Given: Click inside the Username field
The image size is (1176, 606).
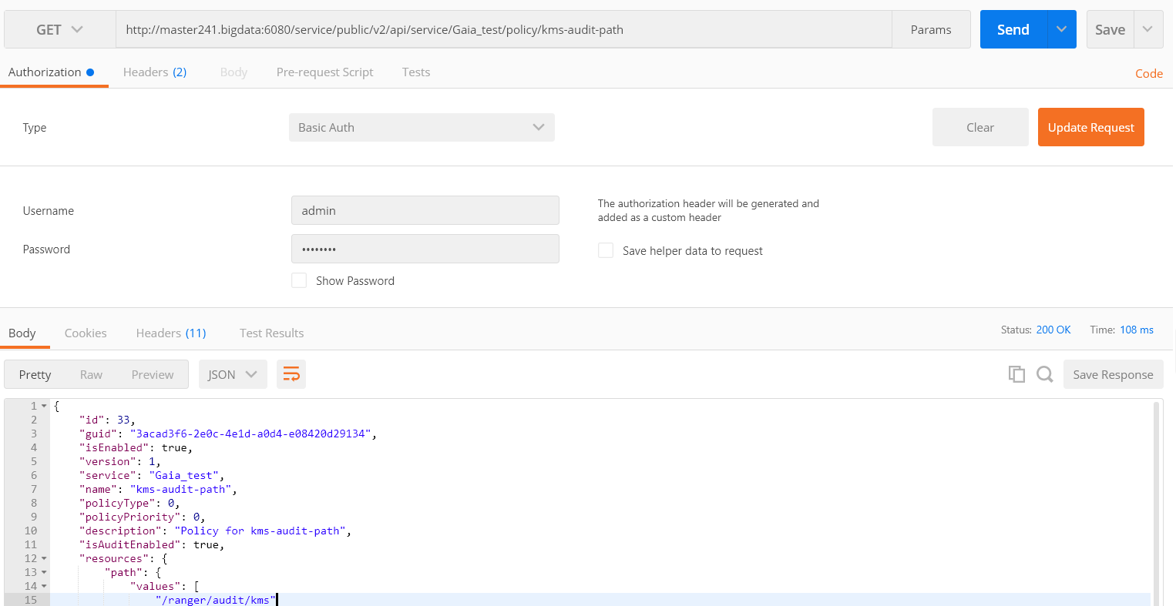Looking at the screenshot, I should [x=425, y=210].
